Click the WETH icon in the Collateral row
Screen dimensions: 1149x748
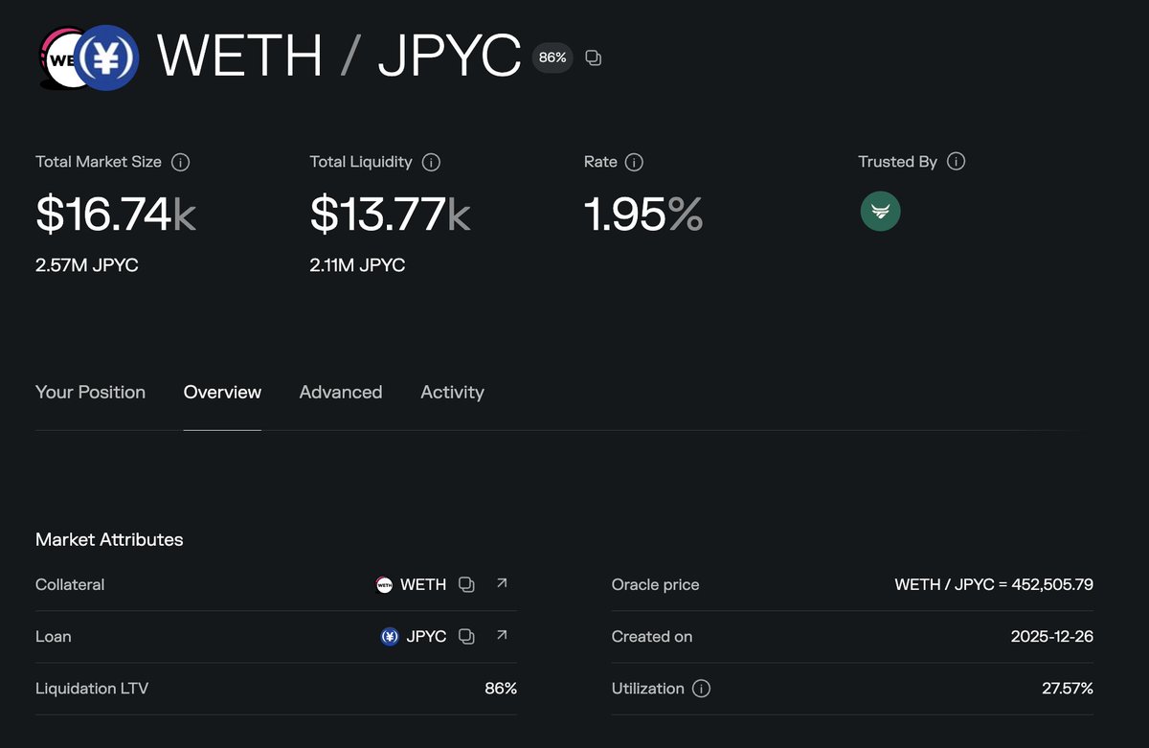click(383, 584)
